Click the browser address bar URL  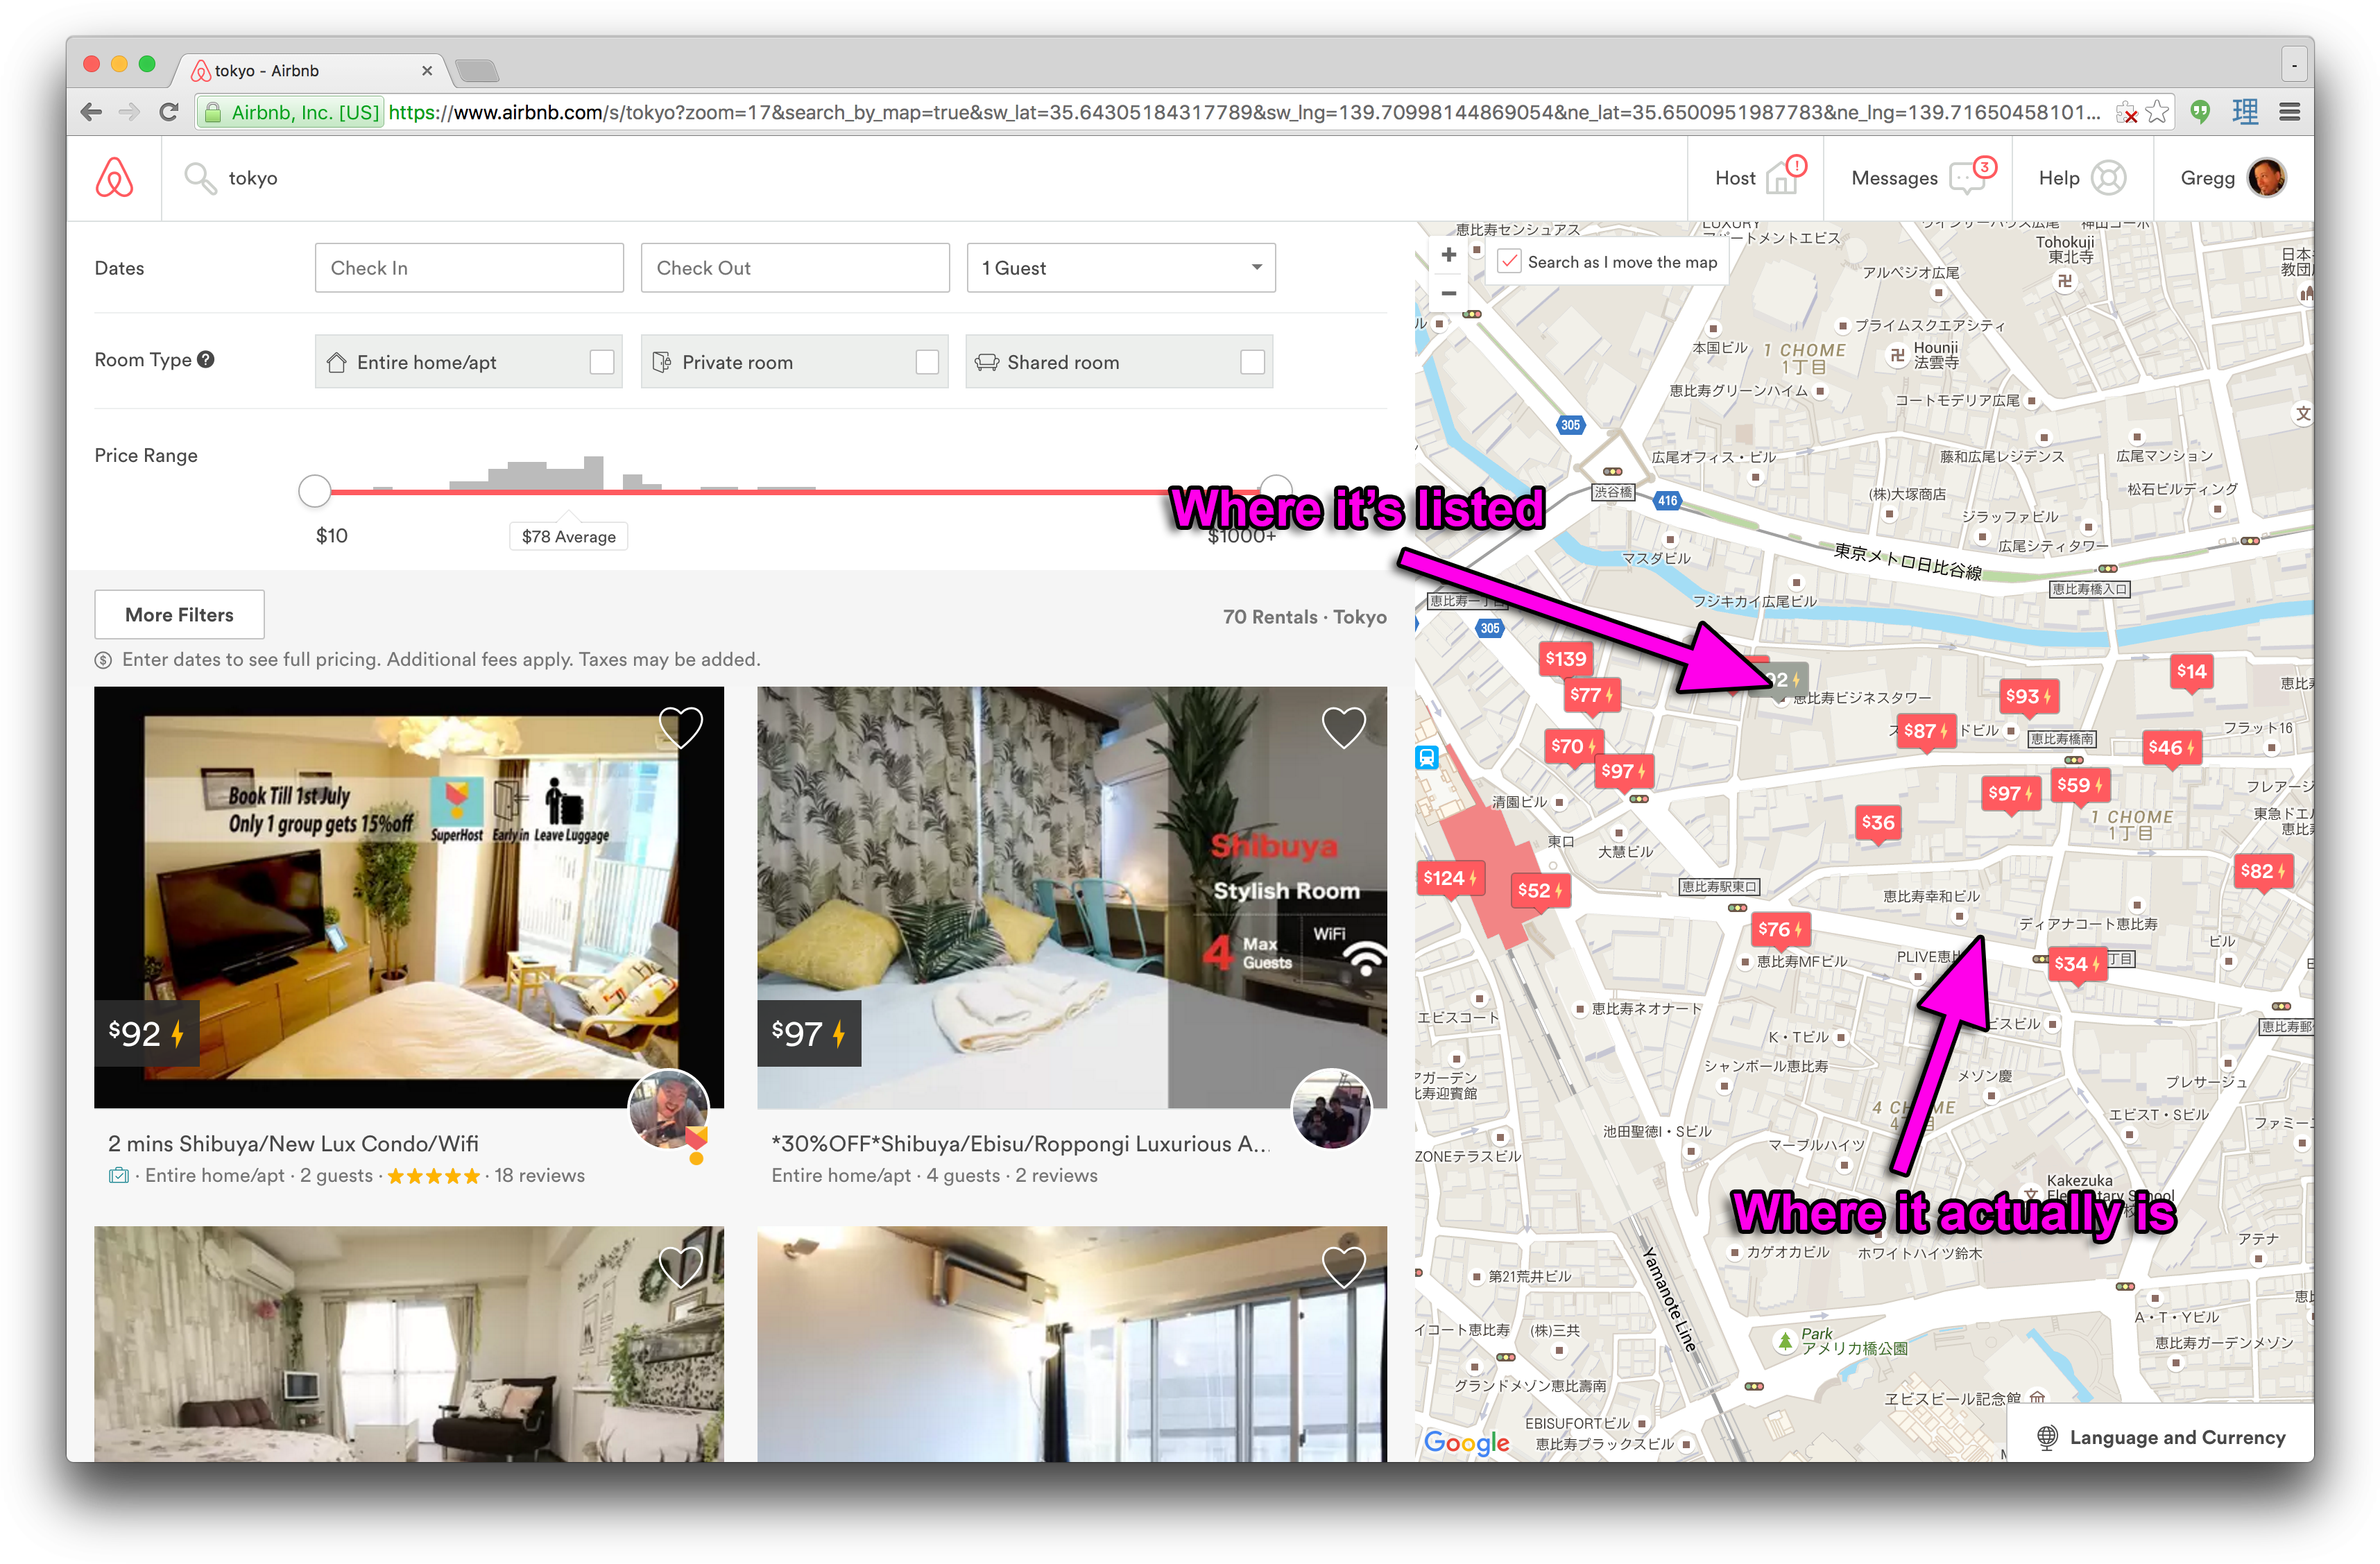click(1244, 112)
